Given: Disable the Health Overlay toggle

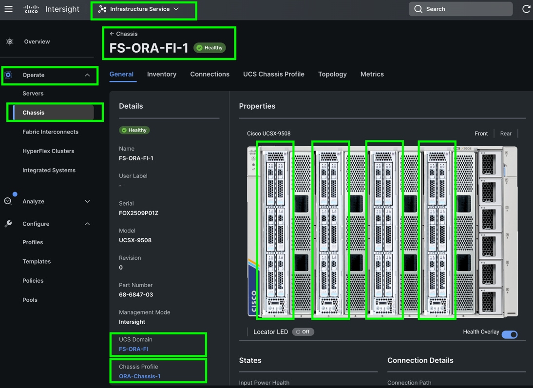Looking at the screenshot, I should pyautogui.click(x=510, y=334).
